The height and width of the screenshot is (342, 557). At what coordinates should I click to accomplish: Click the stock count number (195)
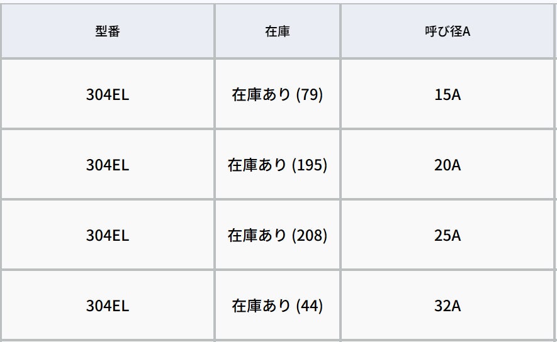(310, 165)
